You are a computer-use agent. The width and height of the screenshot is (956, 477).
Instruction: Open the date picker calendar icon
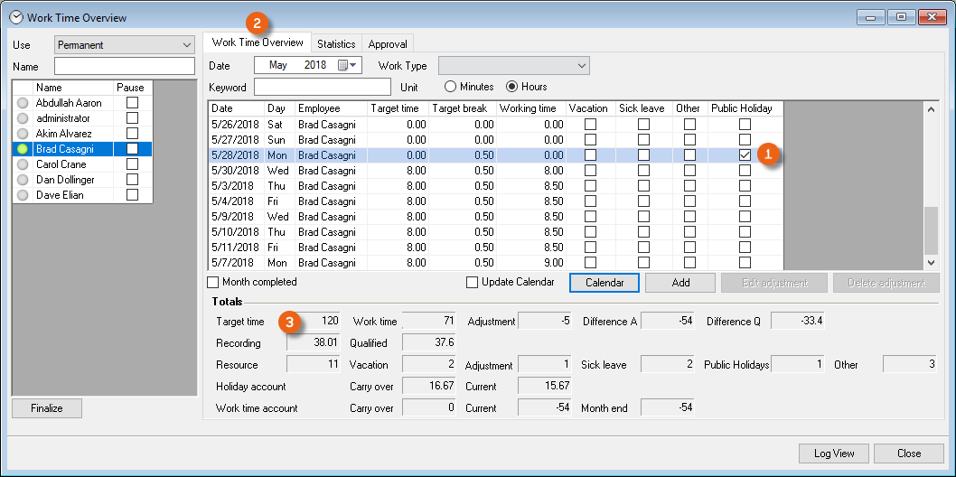(x=343, y=65)
